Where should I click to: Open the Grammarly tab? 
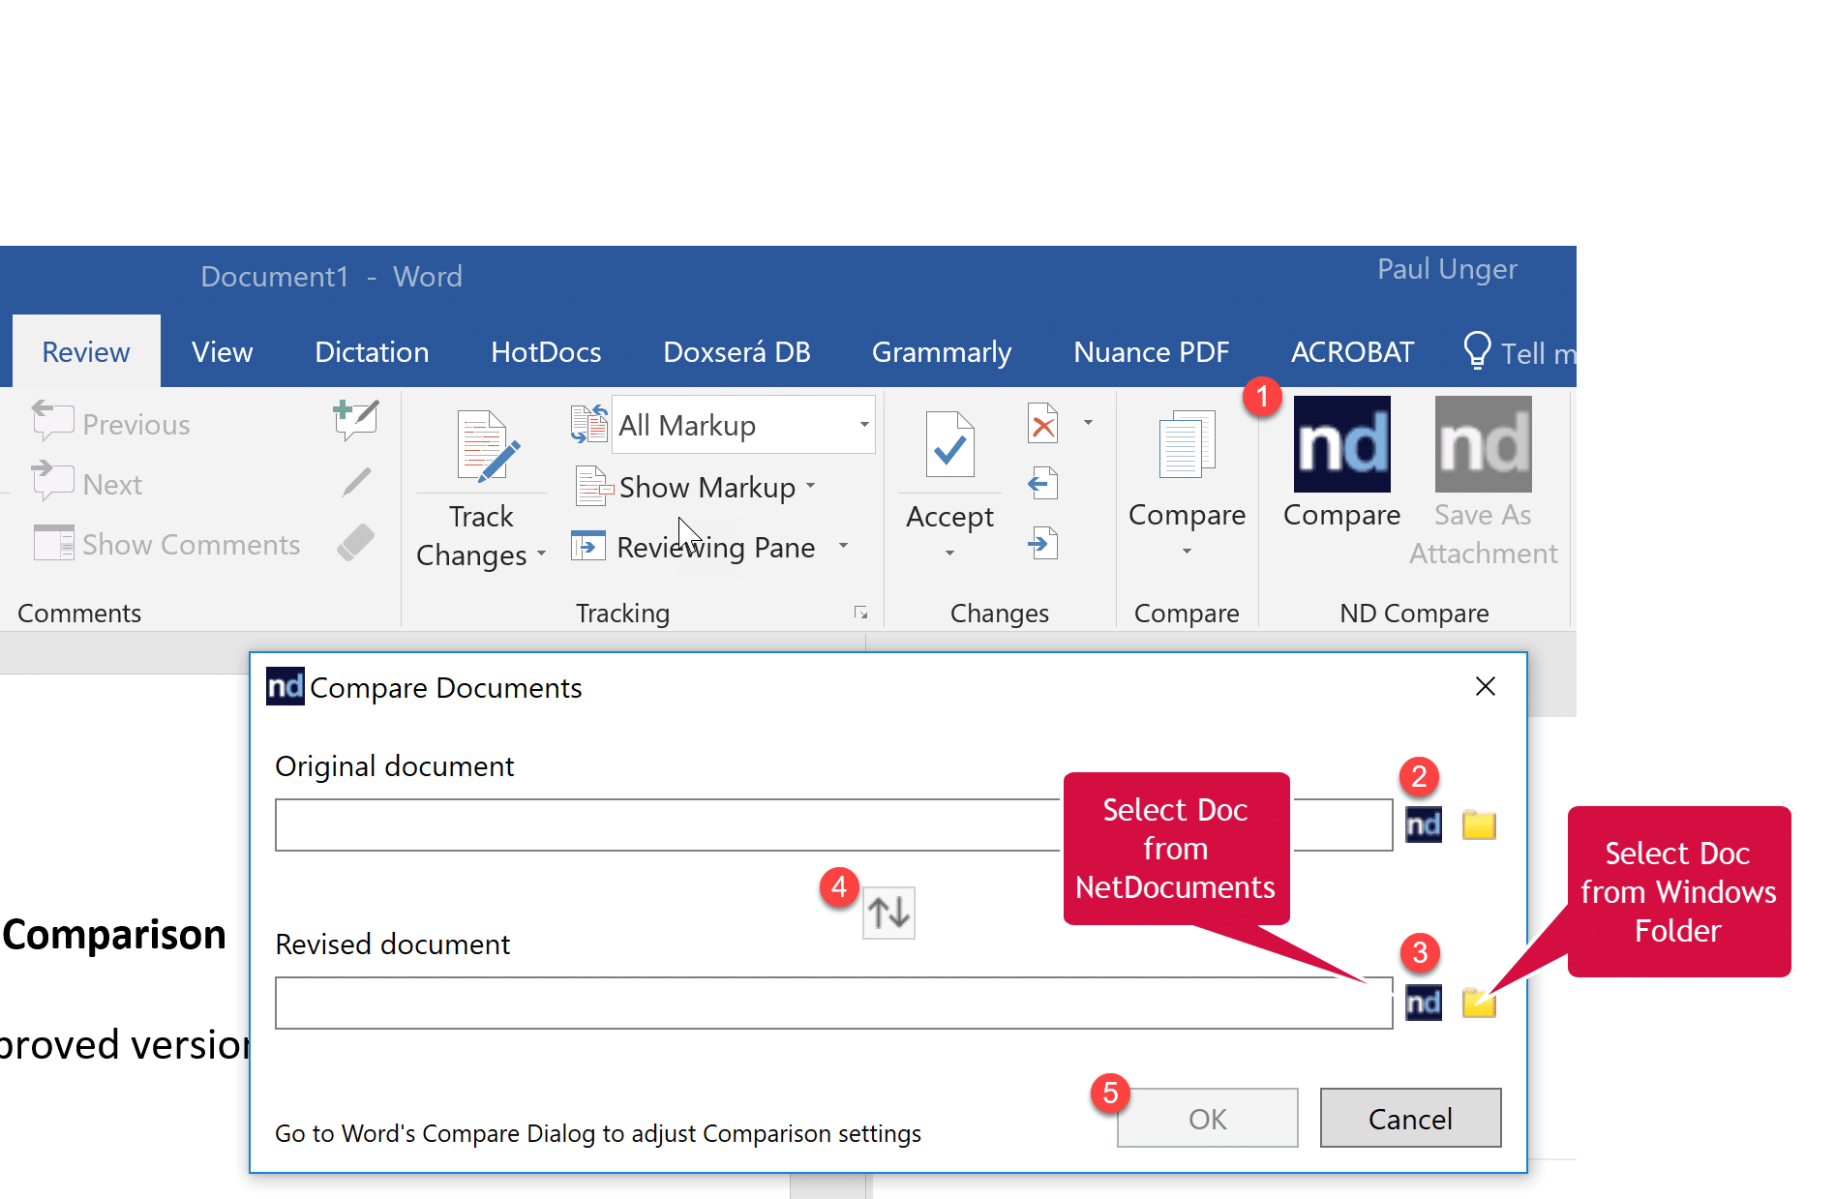(x=942, y=352)
